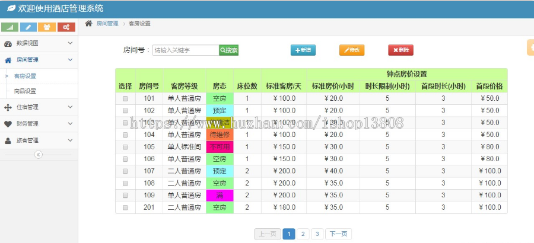Click the arrows icon beside 住宿管理
534x243 pixels.
pyautogui.click(x=8, y=107)
